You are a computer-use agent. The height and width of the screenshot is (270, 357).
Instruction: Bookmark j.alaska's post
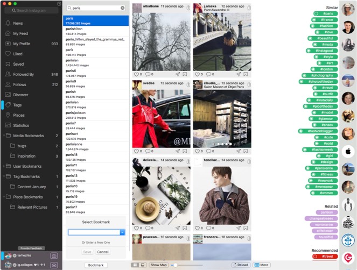246,74
